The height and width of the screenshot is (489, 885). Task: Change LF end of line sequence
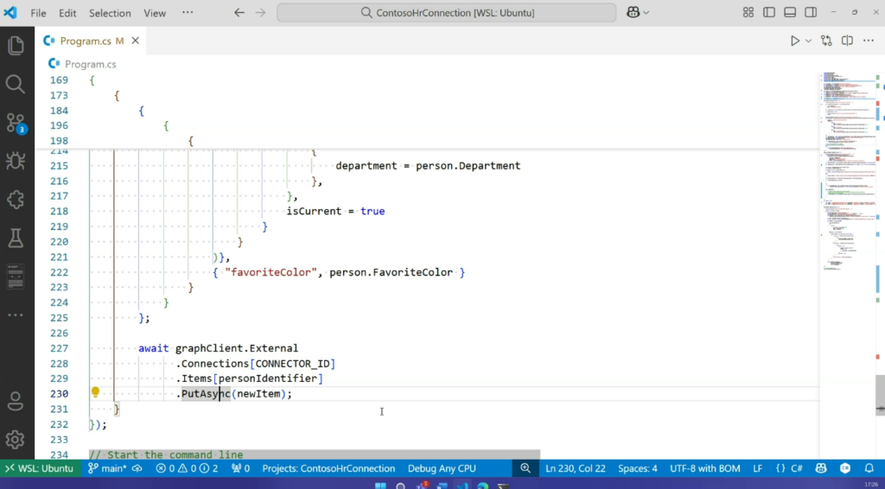pos(758,468)
